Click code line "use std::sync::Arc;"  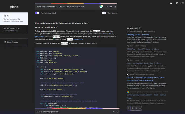45,60
